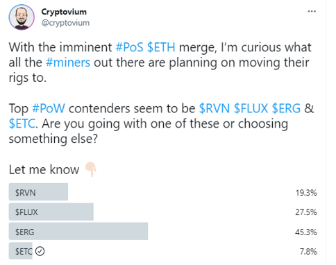Screen dimensions: 336x265
Task: Open the $ETC cashtag in tweet text
Action: click(x=22, y=123)
